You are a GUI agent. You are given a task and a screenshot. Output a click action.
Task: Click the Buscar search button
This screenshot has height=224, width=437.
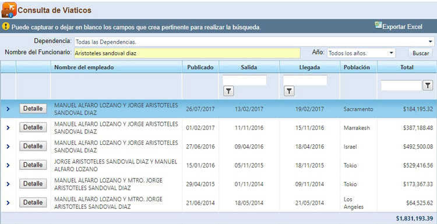[420, 53]
